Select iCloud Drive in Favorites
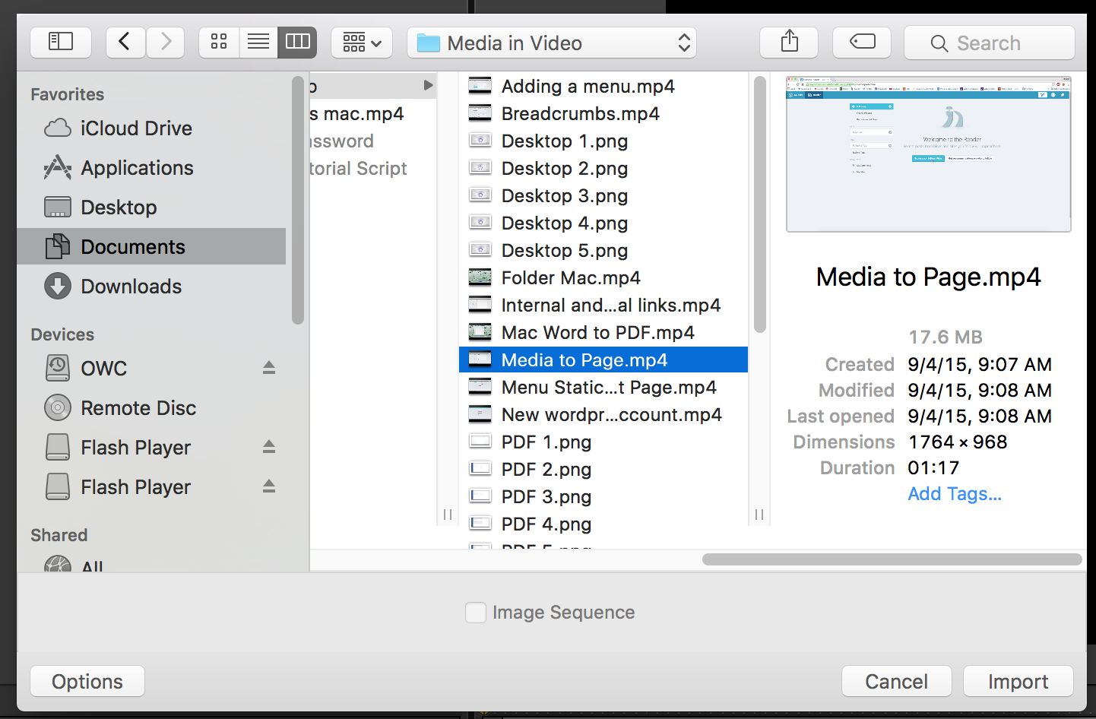Viewport: 1096px width, 719px height. (x=136, y=128)
